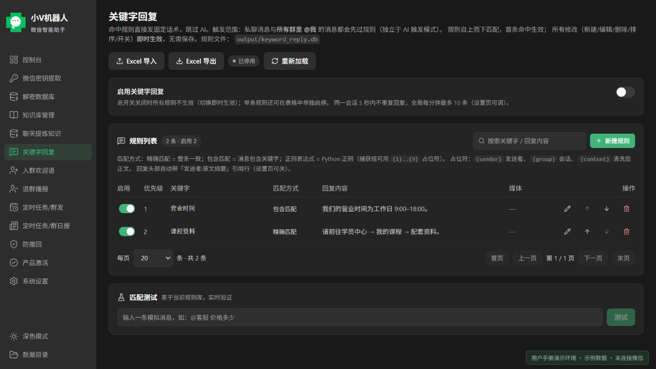The height and width of the screenshot is (369, 656).
Task: Click the 营业时间 keyword cell
Action: (x=183, y=209)
